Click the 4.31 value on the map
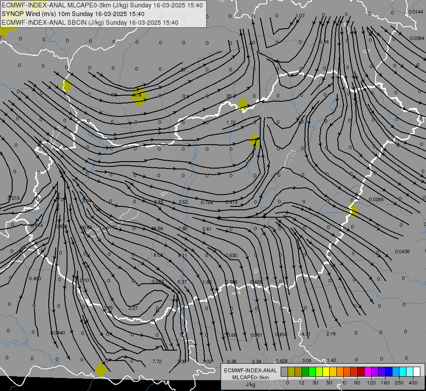426x391 pixels. click(306, 334)
